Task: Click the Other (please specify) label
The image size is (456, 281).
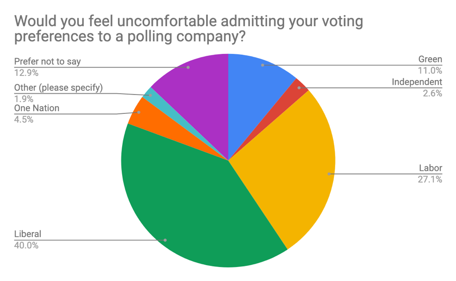Action: pos(58,88)
